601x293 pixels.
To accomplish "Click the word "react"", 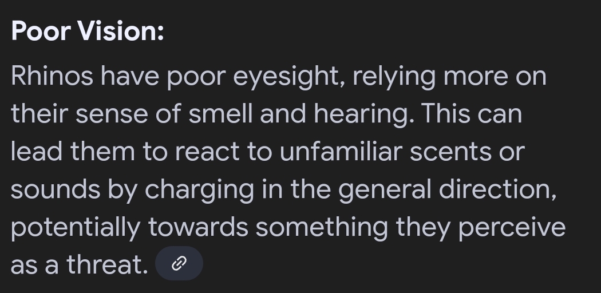I will pyautogui.click(x=210, y=152).
